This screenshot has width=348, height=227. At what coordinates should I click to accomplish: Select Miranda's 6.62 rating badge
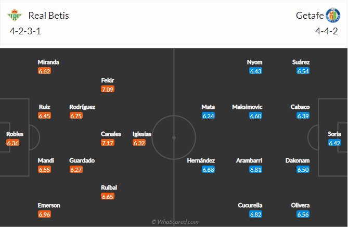(45, 71)
